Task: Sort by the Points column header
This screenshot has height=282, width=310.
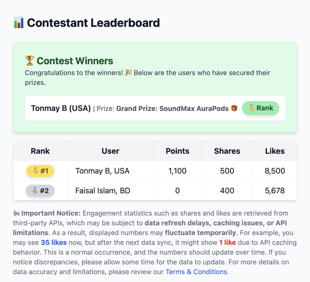Action: tap(177, 151)
